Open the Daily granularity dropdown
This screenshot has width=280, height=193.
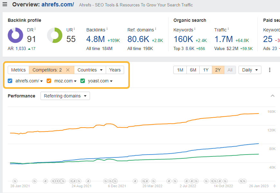click(250, 70)
